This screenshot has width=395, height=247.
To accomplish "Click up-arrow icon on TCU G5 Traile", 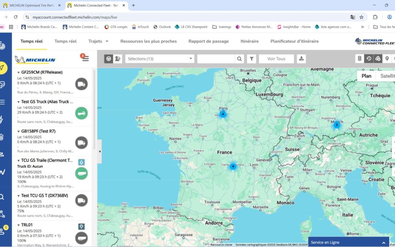I will [x=81, y=162].
